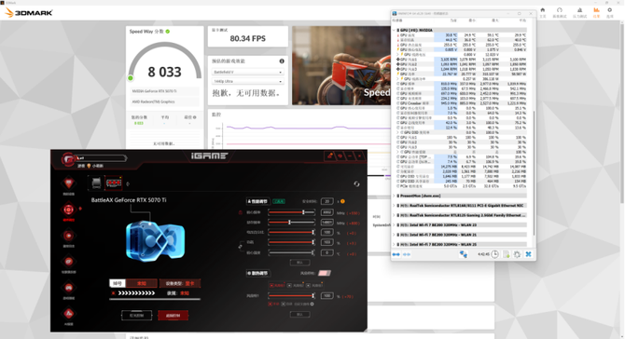Select the GPU card thumbnail in iGame
Screen dimensions: 625x339
tap(114, 183)
